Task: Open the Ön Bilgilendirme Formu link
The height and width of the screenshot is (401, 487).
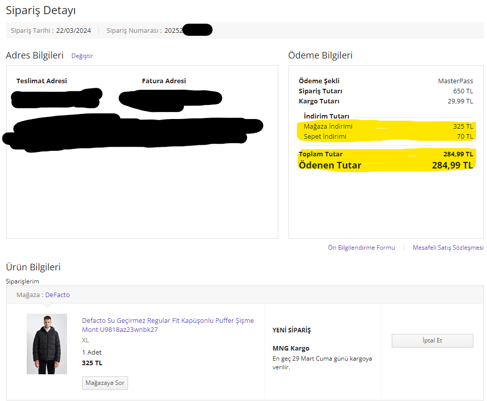Action: pyautogui.click(x=361, y=248)
